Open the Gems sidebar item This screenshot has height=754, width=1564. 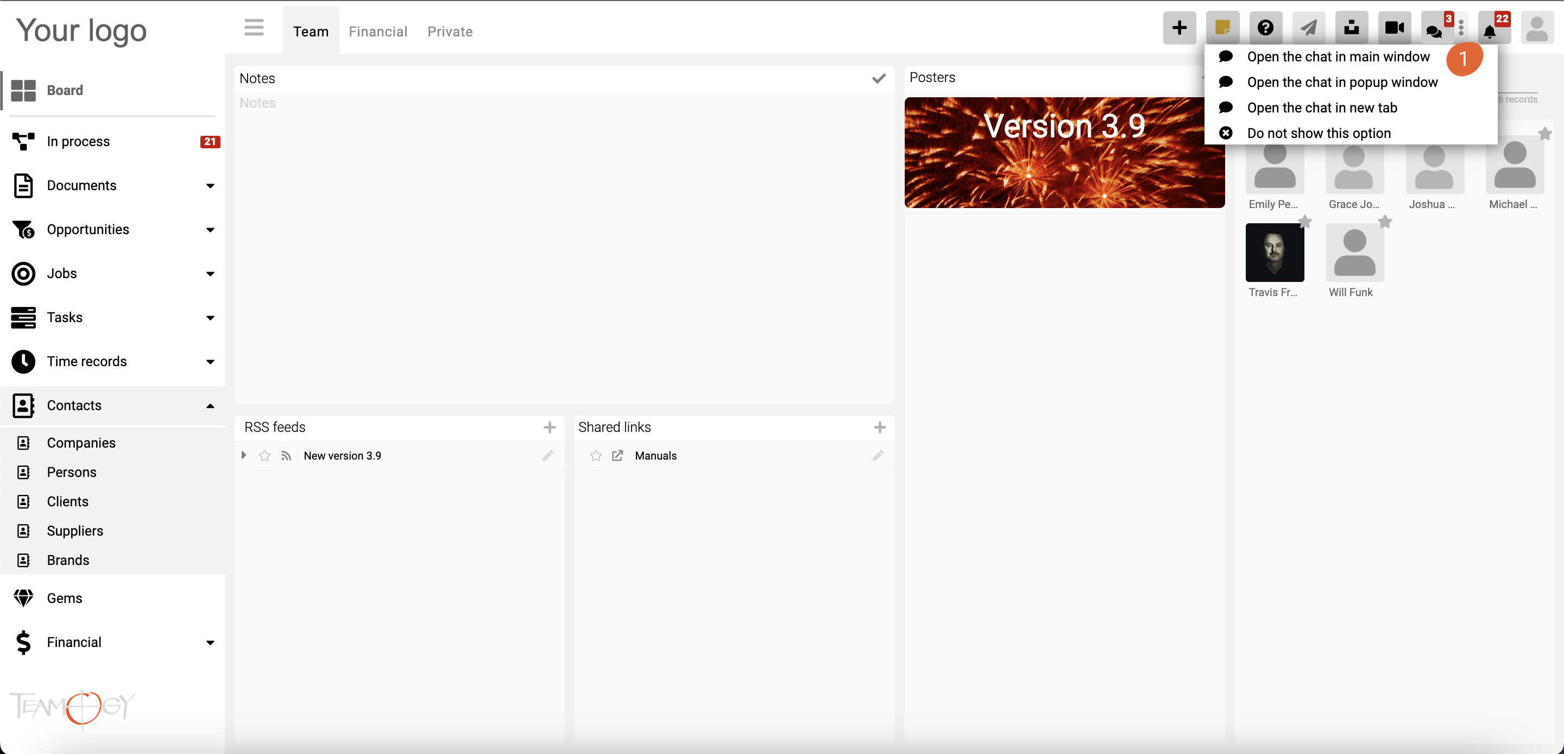point(65,599)
